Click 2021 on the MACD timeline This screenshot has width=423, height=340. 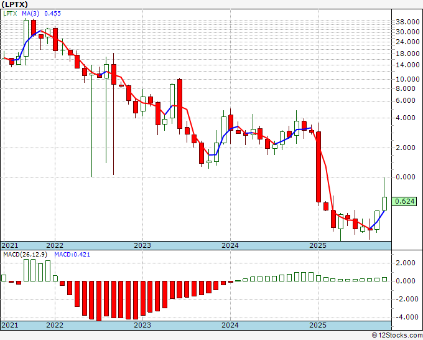pos(10,325)
